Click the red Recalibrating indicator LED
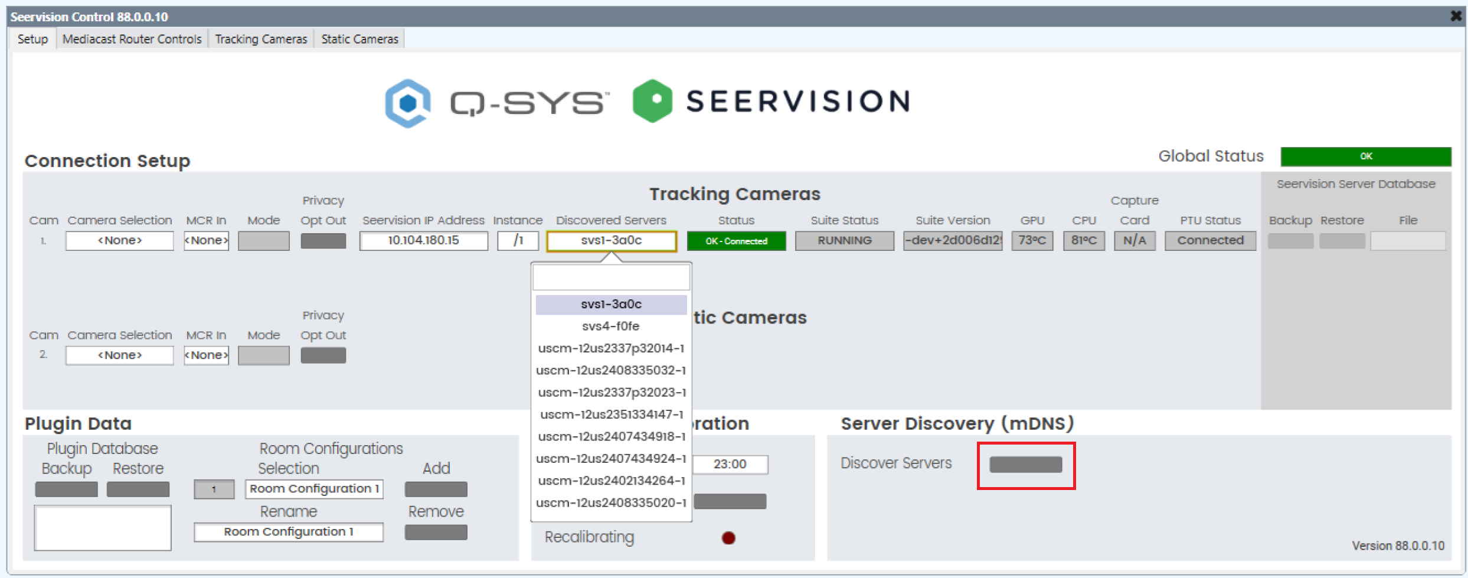This screenshot has width=1468, height=578. pos(728,538)
